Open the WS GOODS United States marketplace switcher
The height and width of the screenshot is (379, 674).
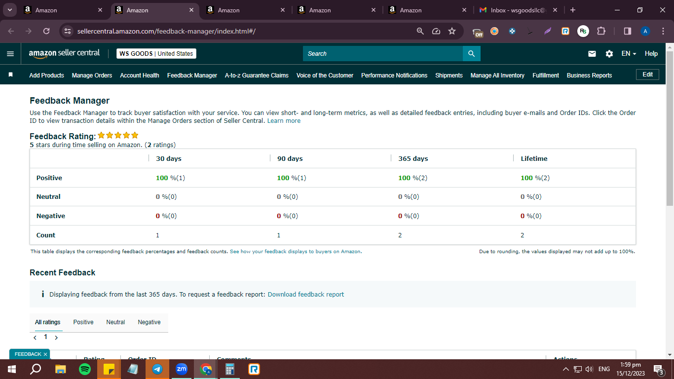tap(156, 54)
